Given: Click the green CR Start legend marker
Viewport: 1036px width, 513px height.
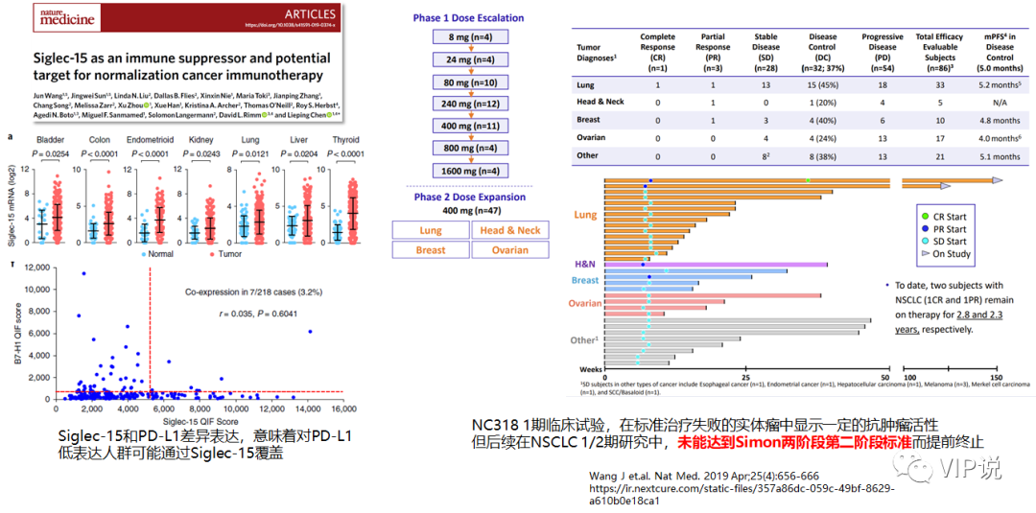Looking at the screenshot, I should pos(926,217).
